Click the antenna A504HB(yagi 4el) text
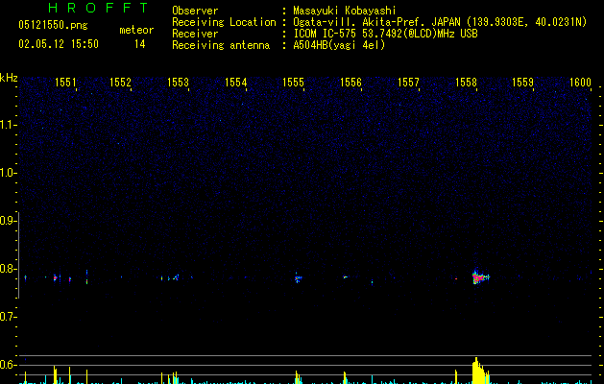Screen dimensions: 604x384 [339, 45]
